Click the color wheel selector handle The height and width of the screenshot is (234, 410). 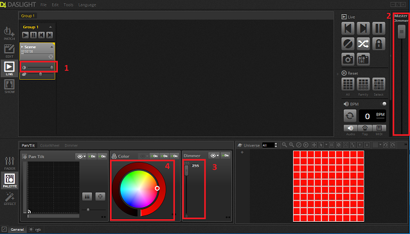pos(157,188)
